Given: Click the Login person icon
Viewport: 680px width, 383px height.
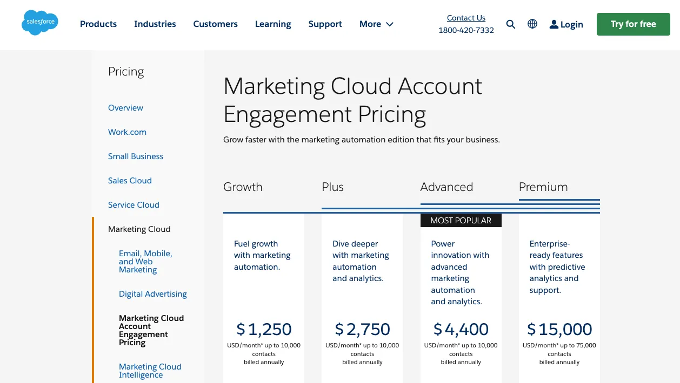Looking at the screenshot, I should coord(554,24).
